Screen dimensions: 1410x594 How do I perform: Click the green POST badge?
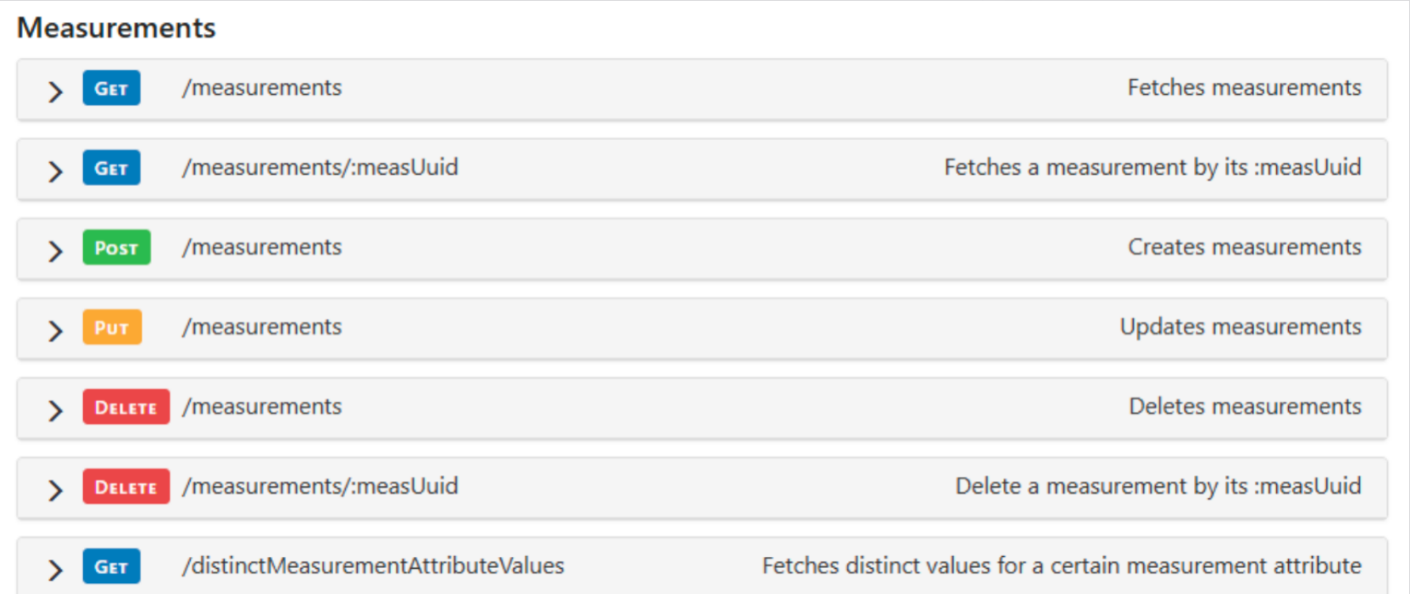tap(116, 248)
